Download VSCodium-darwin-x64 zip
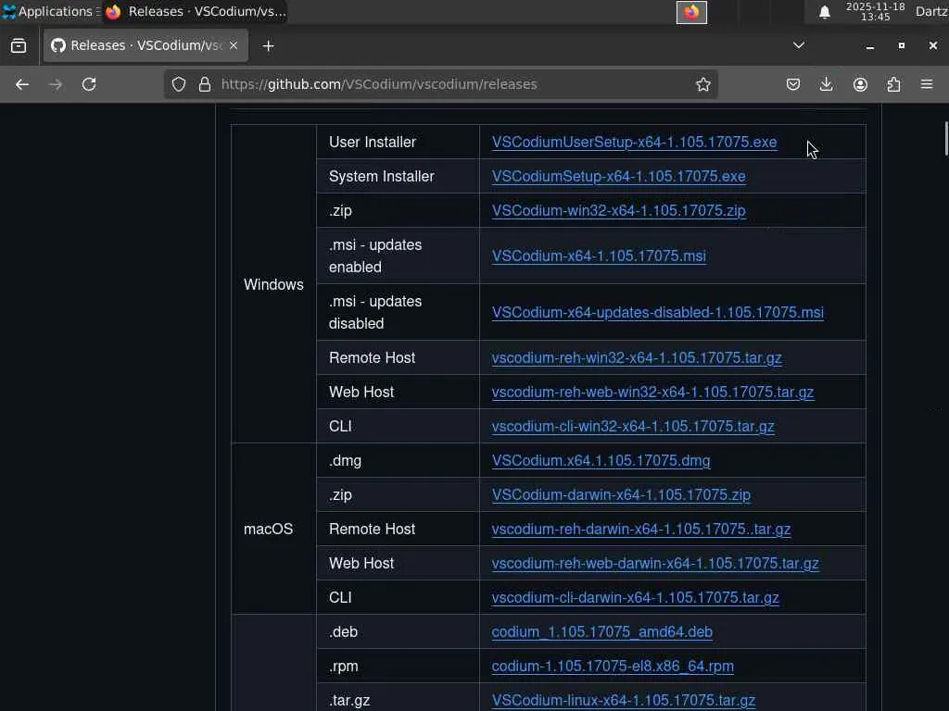Viewport: 949px width, 711px height. point(621,495)
